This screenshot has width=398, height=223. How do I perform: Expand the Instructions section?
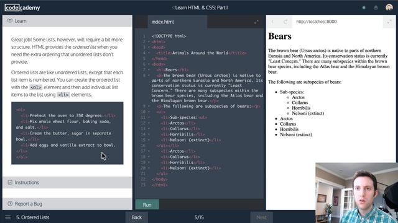click(67, 182)
